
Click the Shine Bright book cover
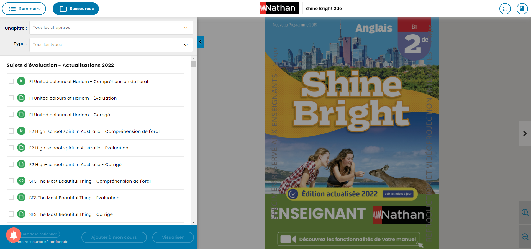(352, 133)
